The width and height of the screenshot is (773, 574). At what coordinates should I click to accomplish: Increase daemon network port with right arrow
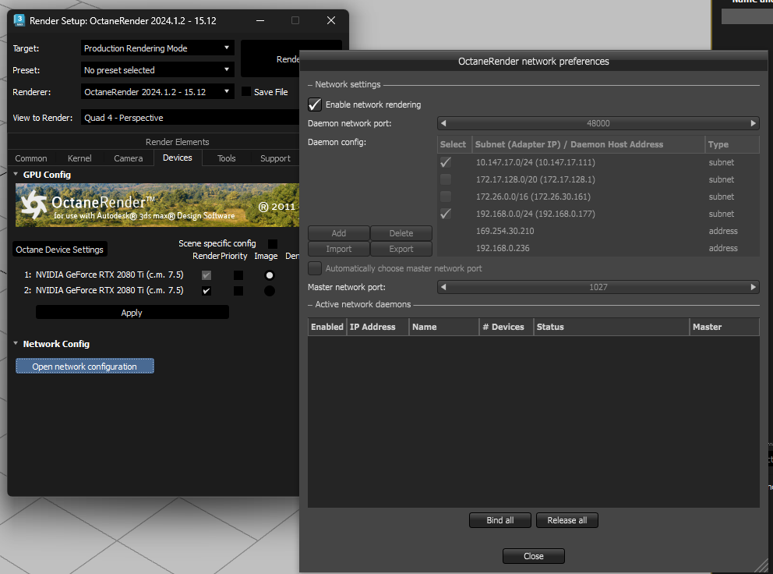[x=754, y=123]
